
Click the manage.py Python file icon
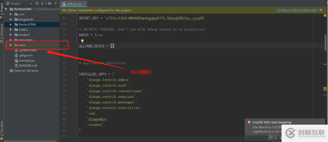[16, 61]
